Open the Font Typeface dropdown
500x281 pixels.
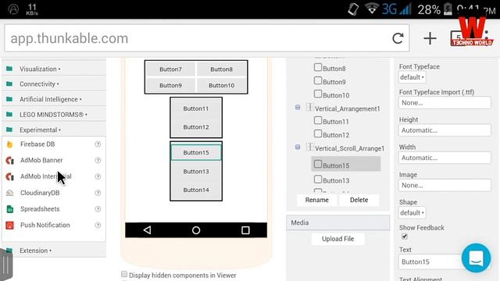point(412,77)
